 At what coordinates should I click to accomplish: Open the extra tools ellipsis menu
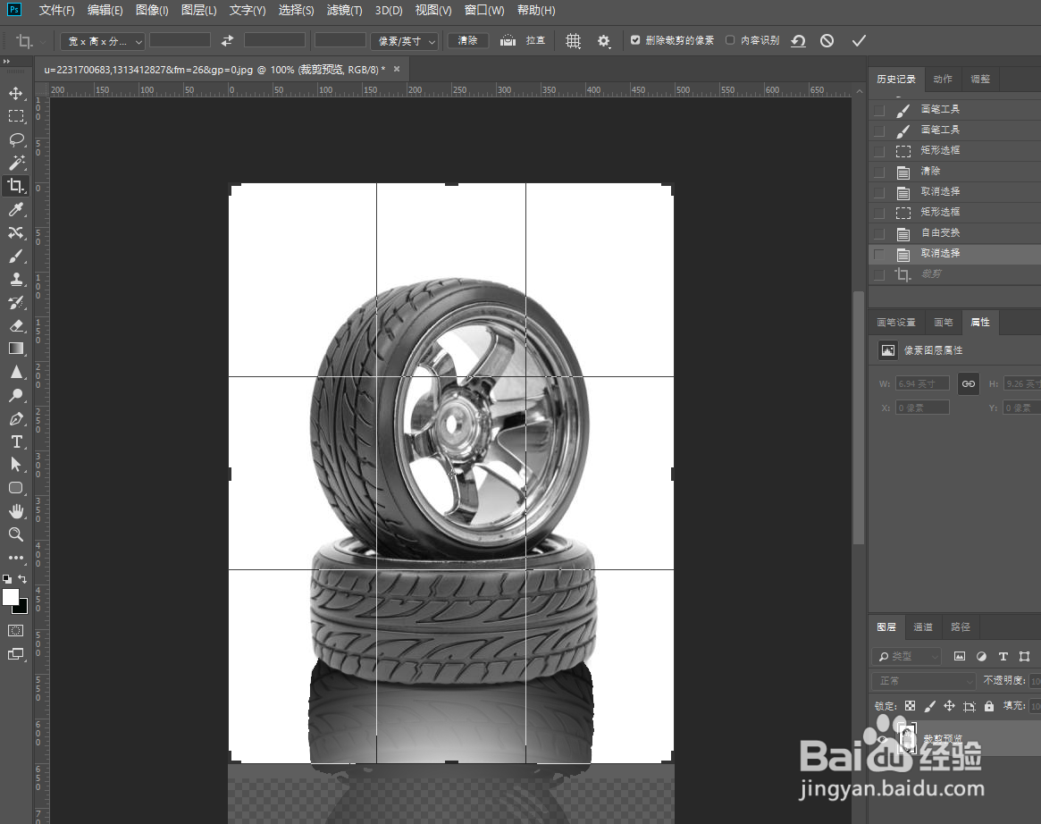pos(16,558)
